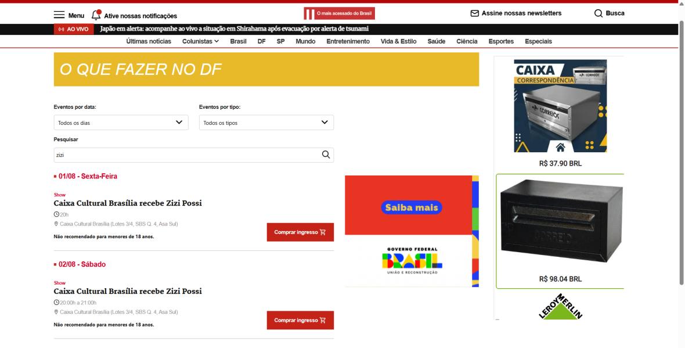
Task: Click the newsletter envelope icon
Action: point(474,13)
